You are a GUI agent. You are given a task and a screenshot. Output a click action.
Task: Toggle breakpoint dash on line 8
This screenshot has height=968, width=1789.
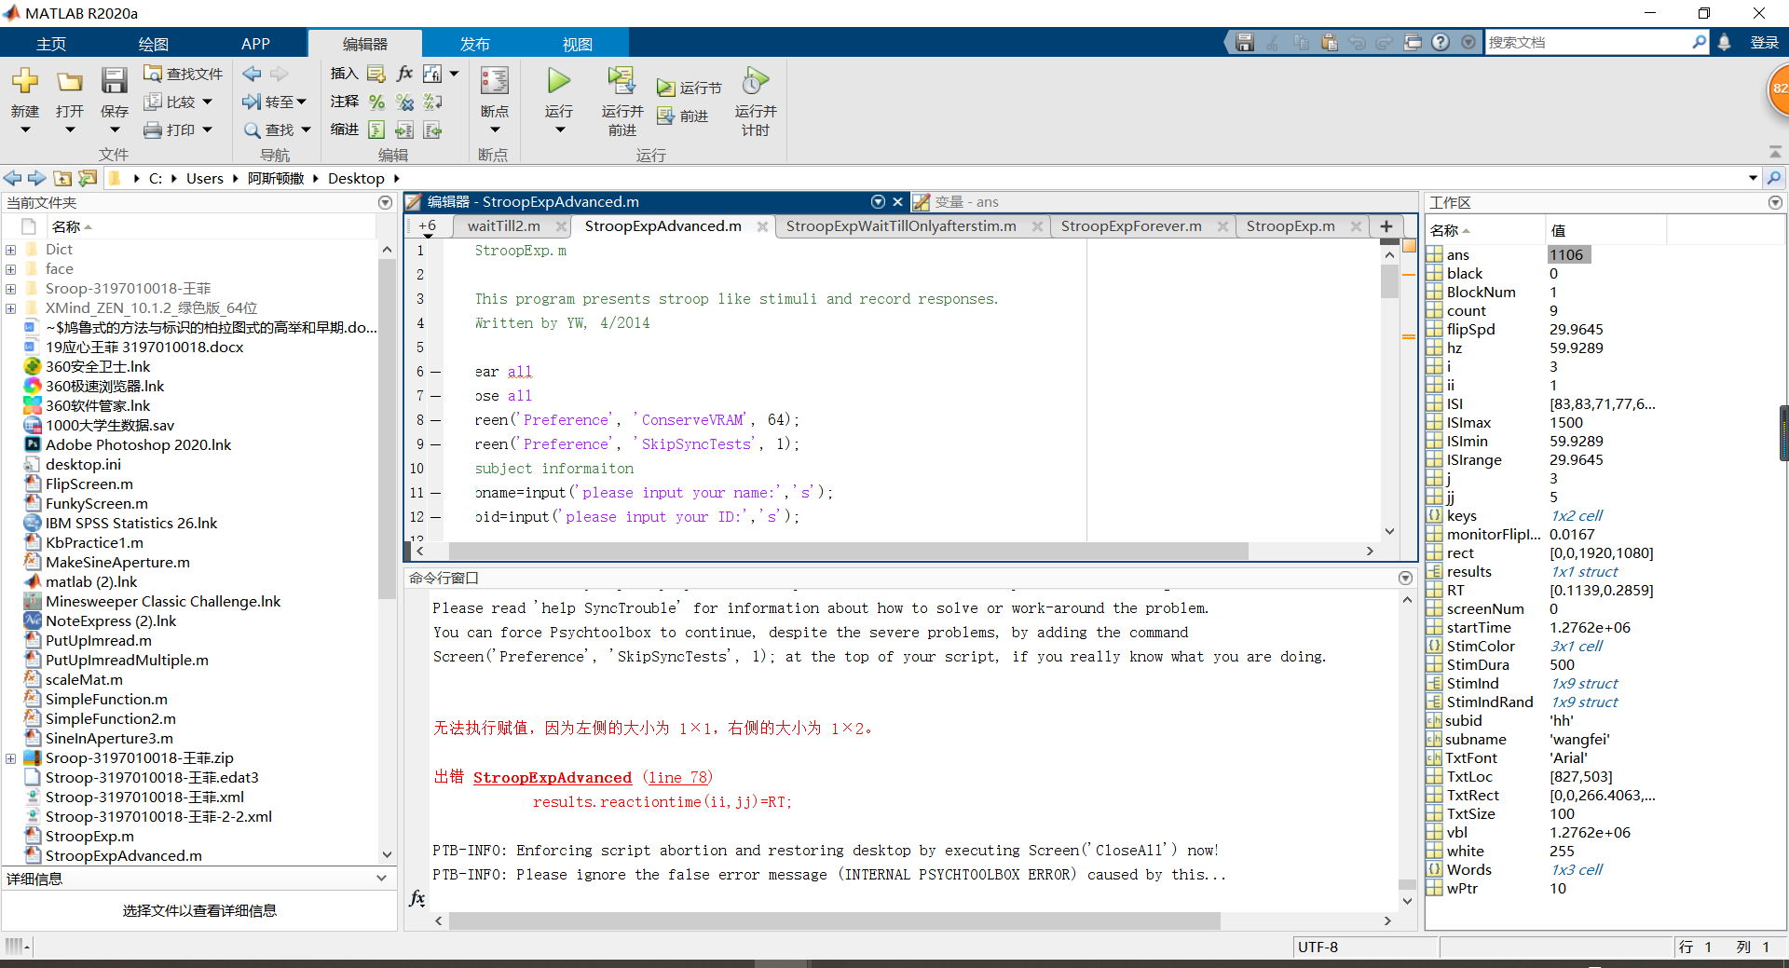(435, 420)
